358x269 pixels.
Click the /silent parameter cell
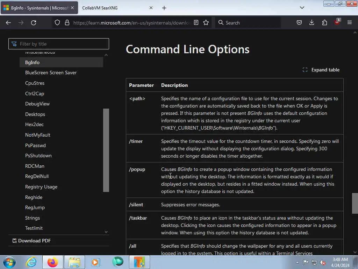142,205
